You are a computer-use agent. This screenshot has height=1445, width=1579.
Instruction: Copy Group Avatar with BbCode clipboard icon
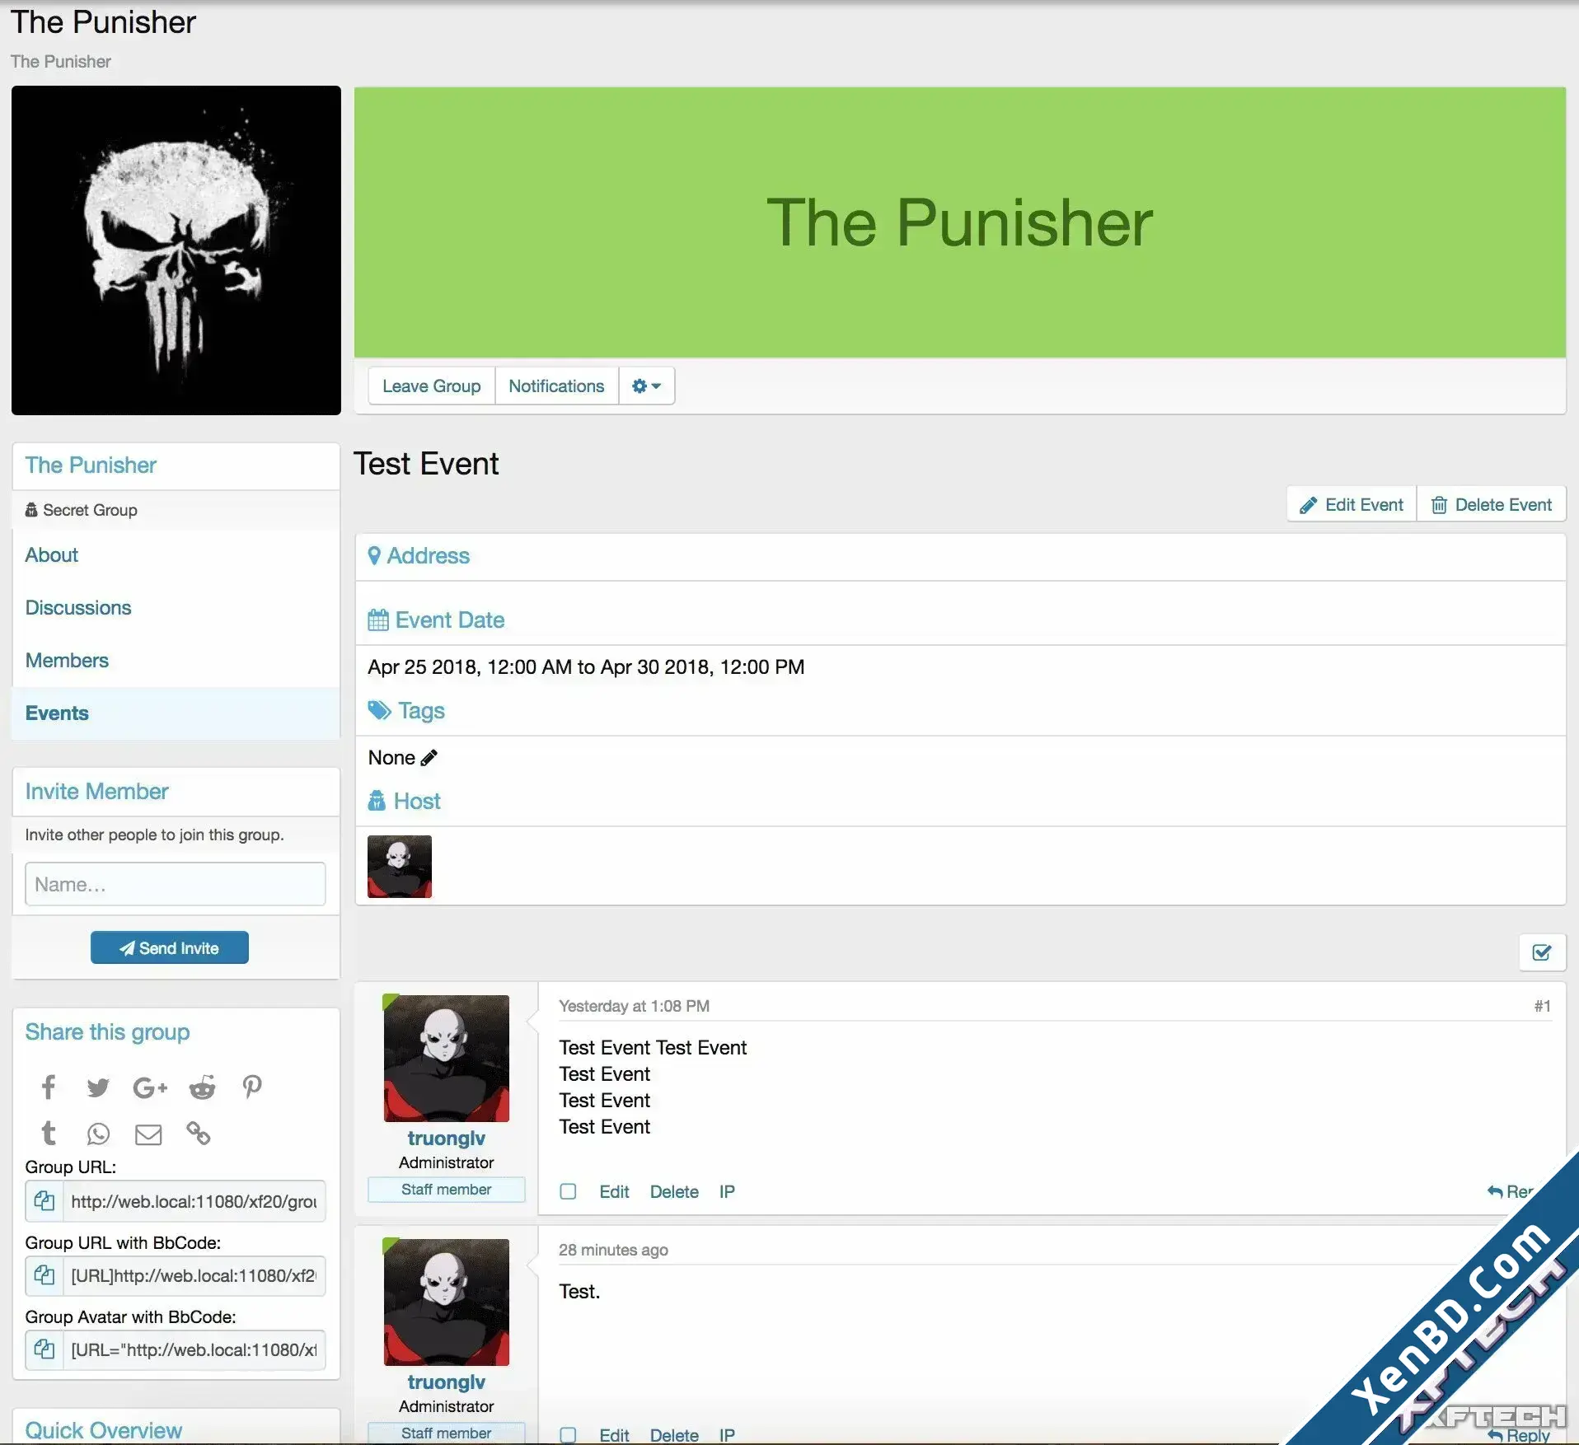(45, 1349)
